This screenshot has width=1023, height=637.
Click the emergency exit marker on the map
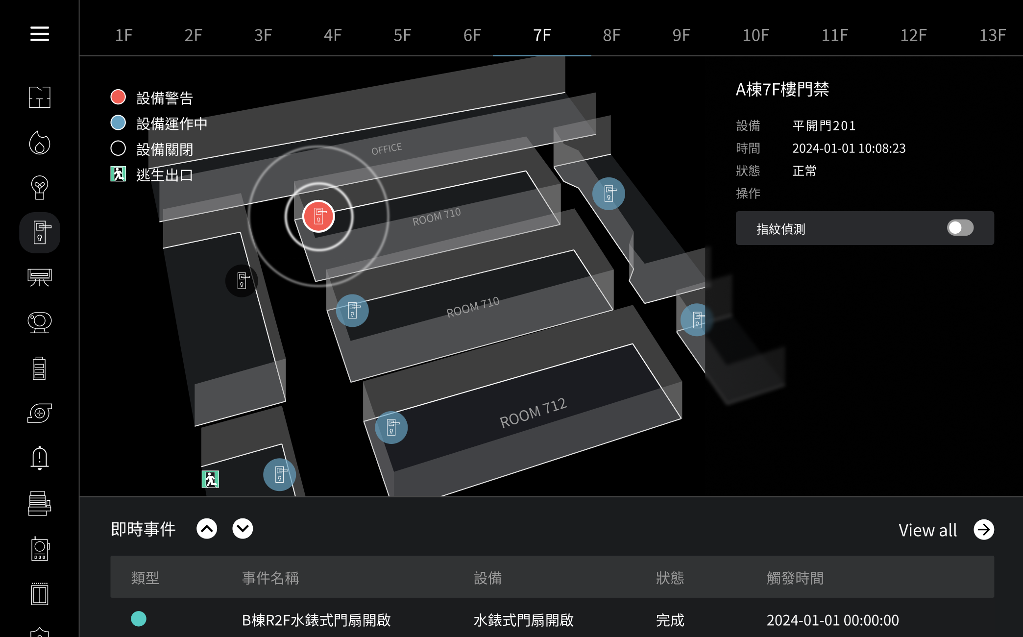(x=210, y=479)
